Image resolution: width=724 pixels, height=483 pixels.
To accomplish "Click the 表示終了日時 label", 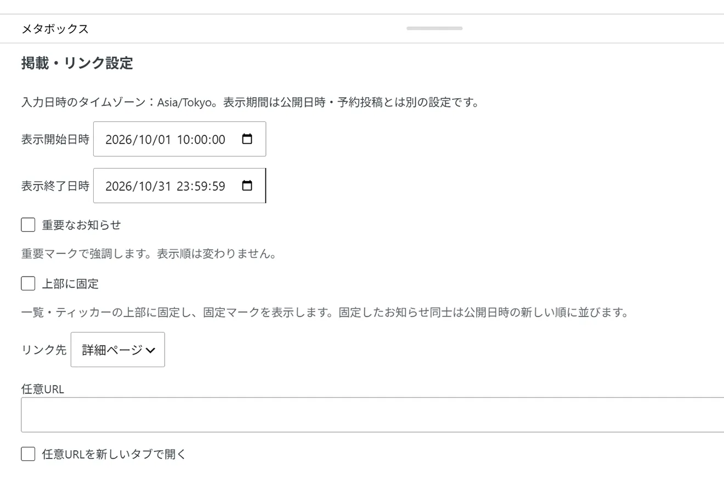I will coord(55,186).
